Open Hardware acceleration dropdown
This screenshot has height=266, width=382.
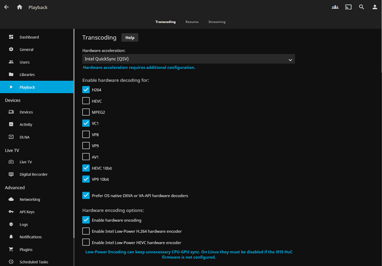click(188, 59)
